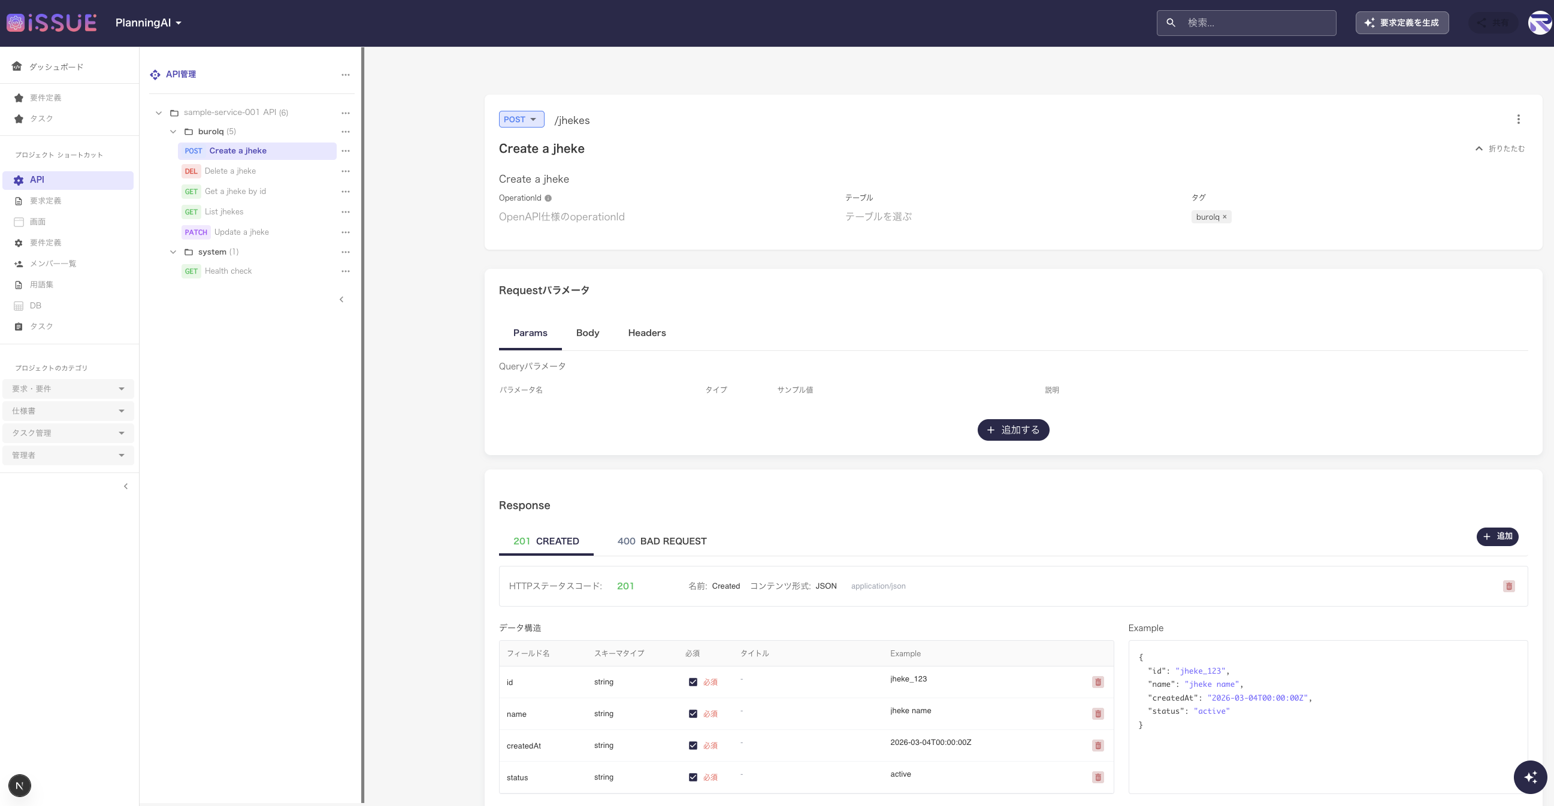Remove the burolq tag via its x
Screen dimensions: 1554x806
click(x=1224, y=217)
